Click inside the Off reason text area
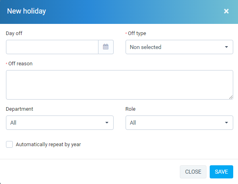Viewport: 238px width, 184px height. (x=120, y=85)
